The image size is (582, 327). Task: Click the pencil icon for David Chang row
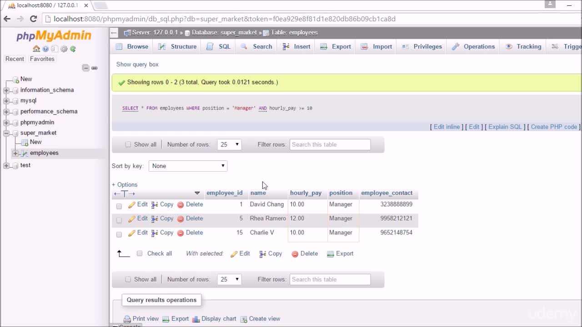click(132, 205)
